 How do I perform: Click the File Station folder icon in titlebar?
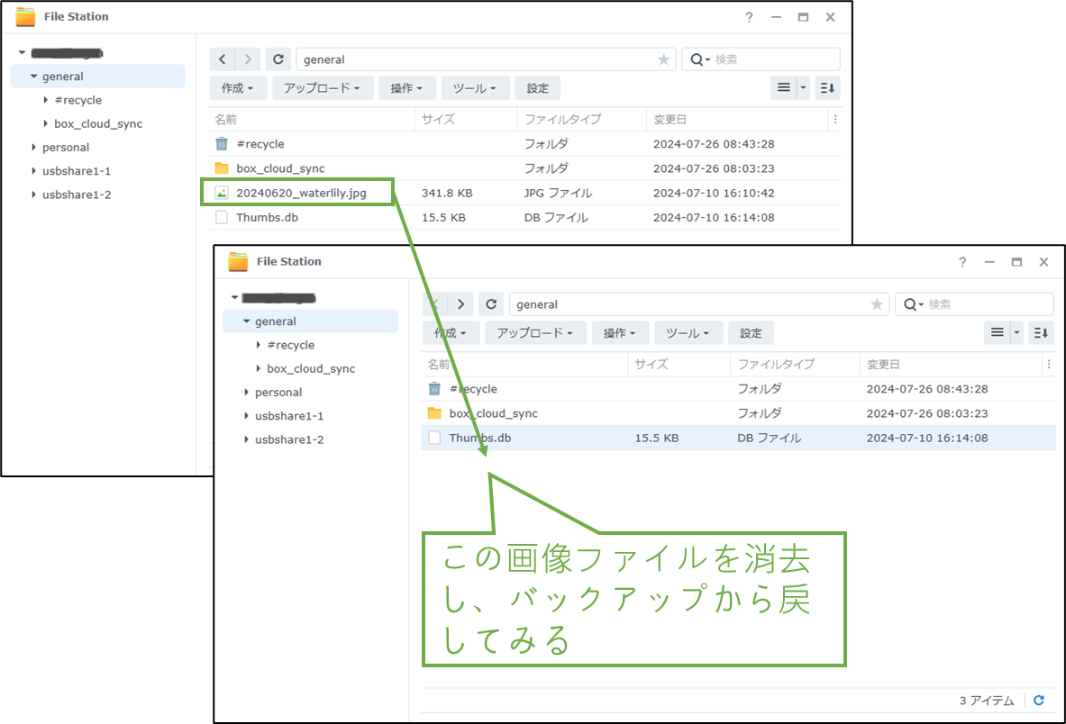point(23,15)
